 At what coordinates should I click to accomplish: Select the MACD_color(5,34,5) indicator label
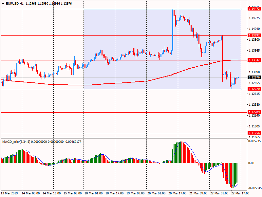point(16,142)
